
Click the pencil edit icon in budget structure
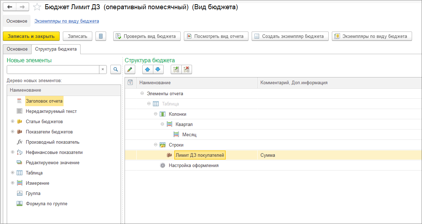[x=130, y=69]
